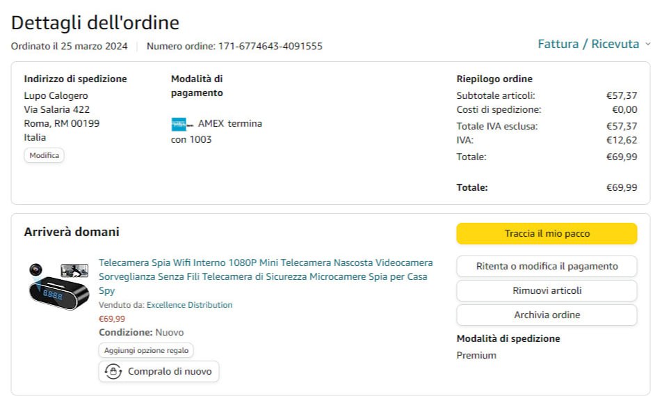Image resolution: width=662 pixels, height=408 pixels.
Task: Click Aggiungi opzione regalo
Action: [x=146, y=350]
